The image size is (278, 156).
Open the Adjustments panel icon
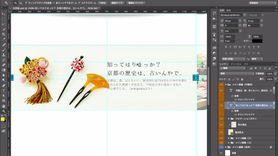point(214,53)
